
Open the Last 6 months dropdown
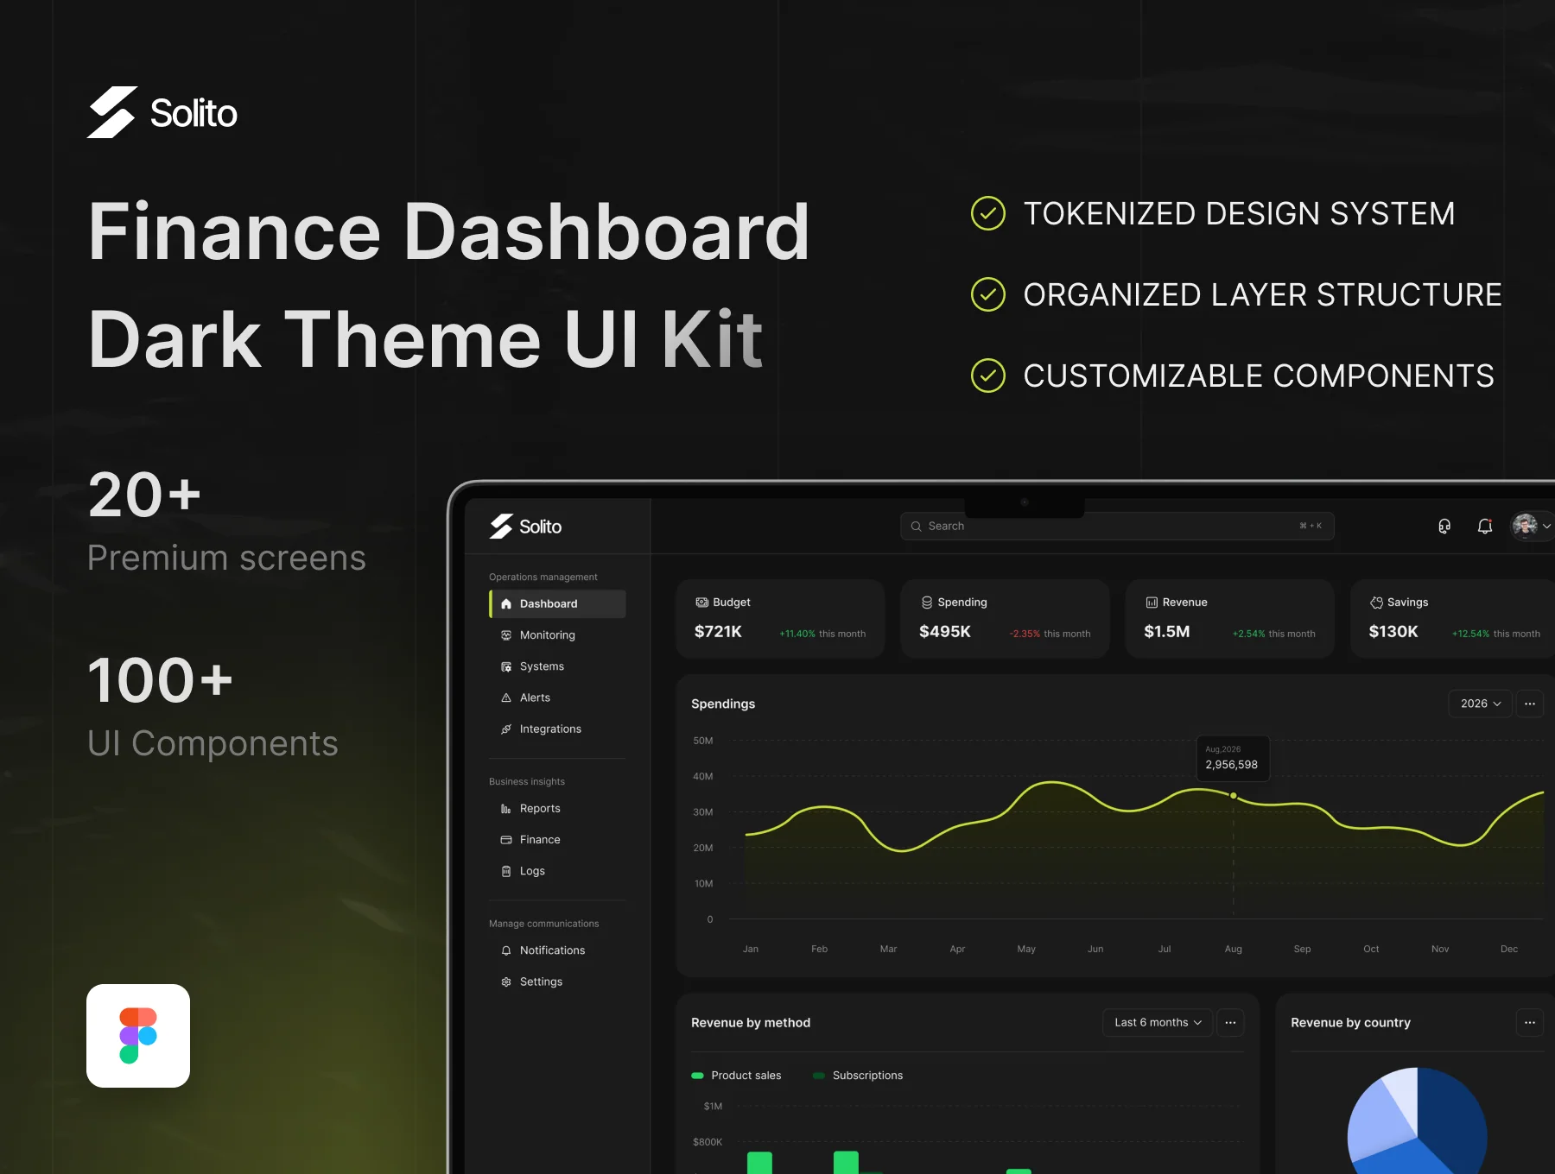tap(1158, 1022)
